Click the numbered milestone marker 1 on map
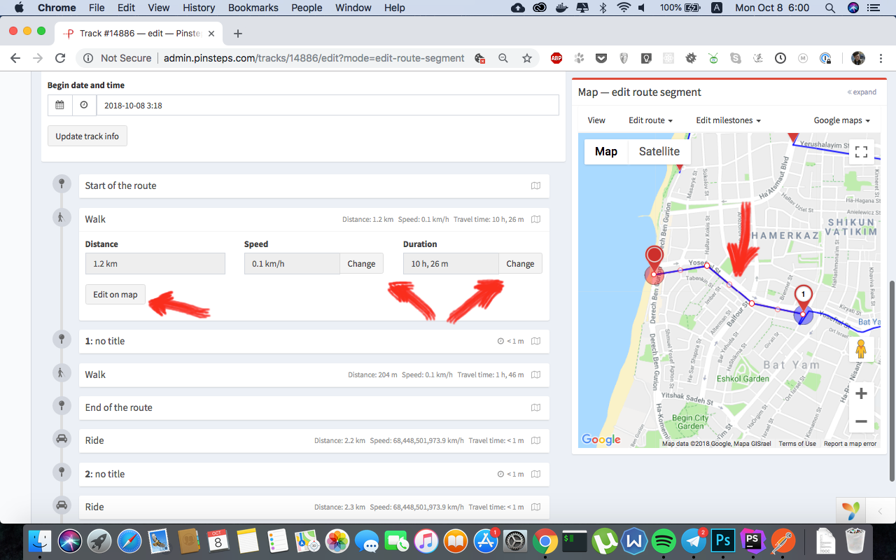 pos(804,297)
